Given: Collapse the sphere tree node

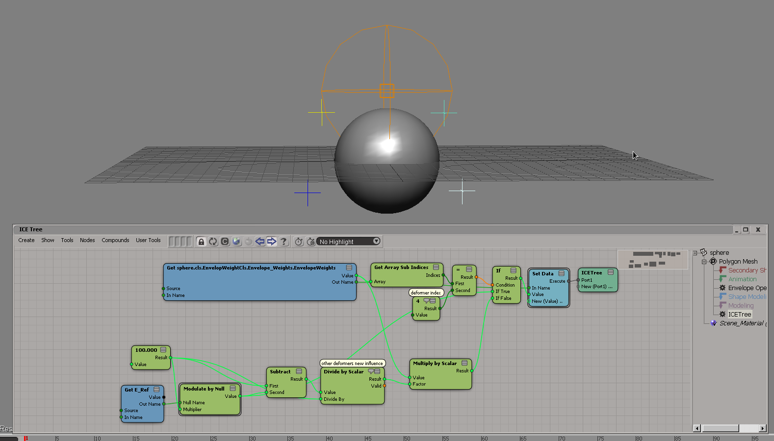Looking at the screenshot, I should point(695,253).
